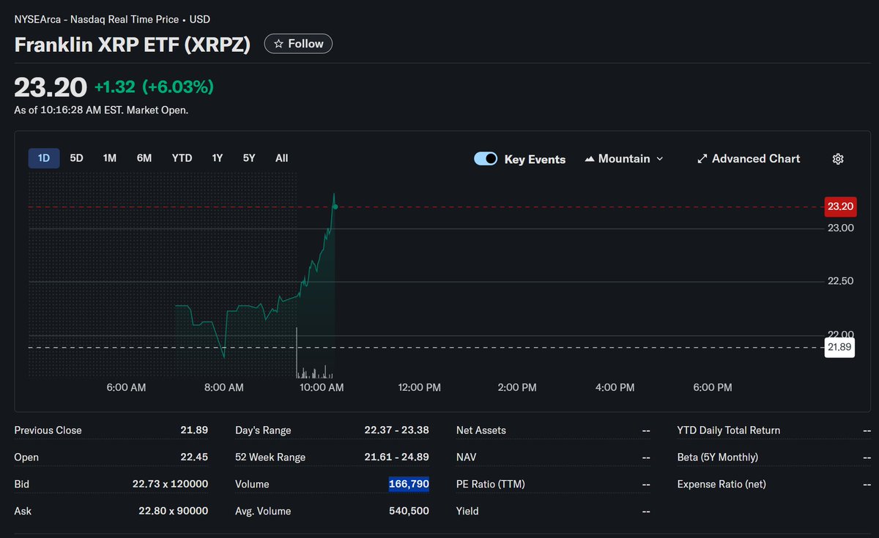This screenshot has height=538, width=879.
Task: Choose the YTD time range
Action: click(x=182, y=158)
